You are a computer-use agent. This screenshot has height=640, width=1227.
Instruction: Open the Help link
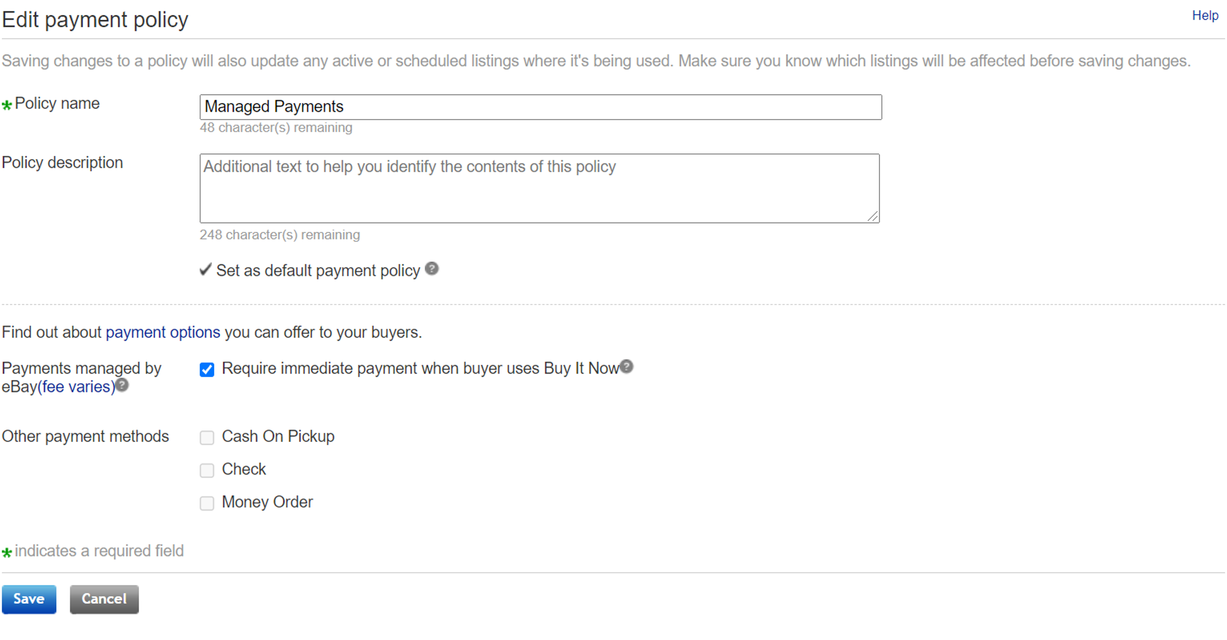[1205, 16]
